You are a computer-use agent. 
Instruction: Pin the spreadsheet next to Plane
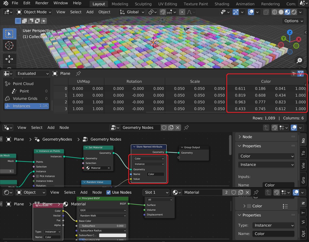coord(78,74)
